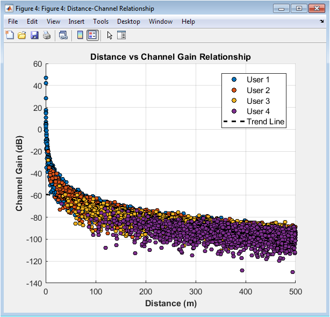
Task: Click the Open File folder icon
Action: (22, 36)
